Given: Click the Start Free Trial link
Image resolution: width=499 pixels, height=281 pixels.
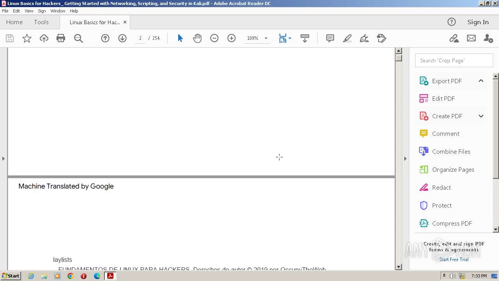Looking at the screenshot, I should point(454,260).
